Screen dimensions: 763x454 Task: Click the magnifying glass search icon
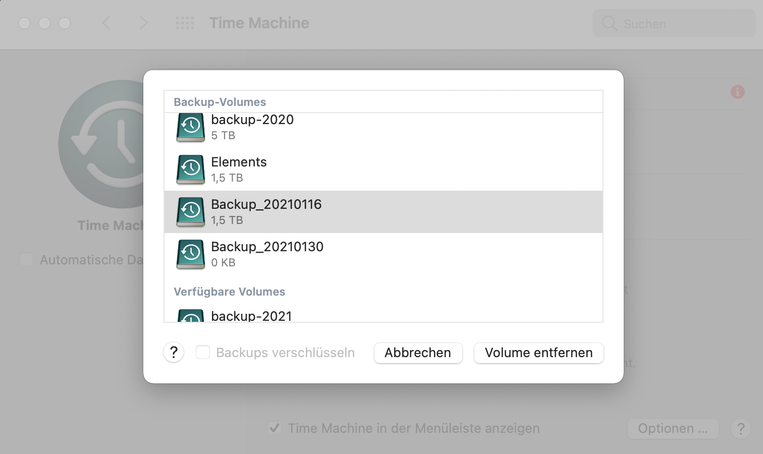point(610,23)
